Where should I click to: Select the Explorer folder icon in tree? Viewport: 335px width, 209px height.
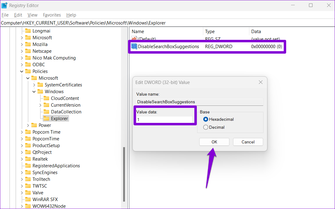pos(46,119)
